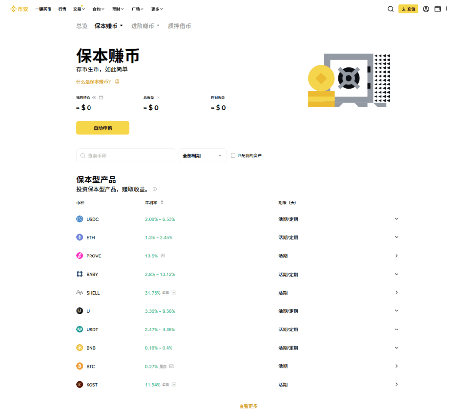Open the 理财 menu in navigation
This screenshot has height=415, width=462.
point(118,9)
